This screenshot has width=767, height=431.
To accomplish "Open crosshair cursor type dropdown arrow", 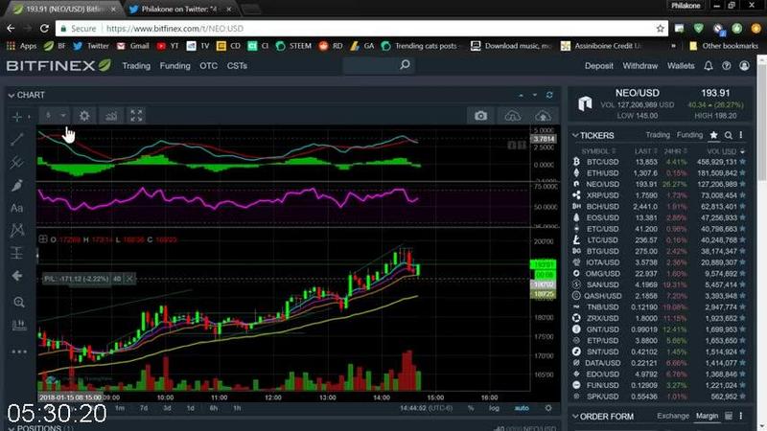I will click(29, 117).
